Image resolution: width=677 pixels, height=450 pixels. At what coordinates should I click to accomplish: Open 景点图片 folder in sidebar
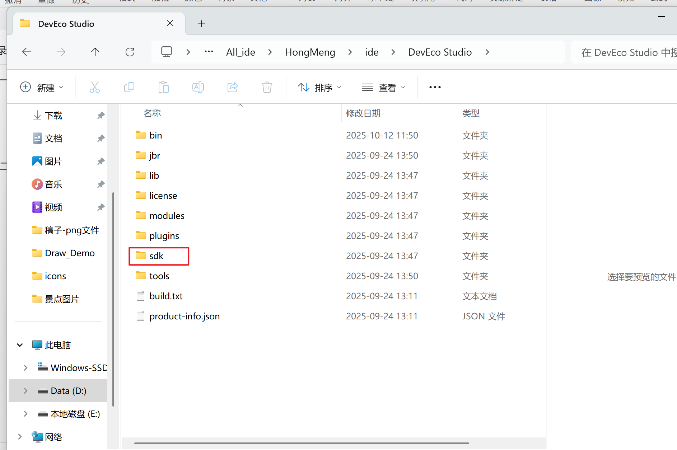[56, 299]
